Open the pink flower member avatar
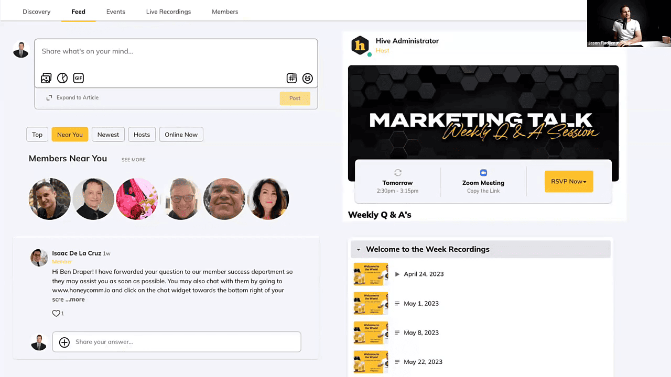The height and width of the screenshot is (377, 671). pos(137,199)
